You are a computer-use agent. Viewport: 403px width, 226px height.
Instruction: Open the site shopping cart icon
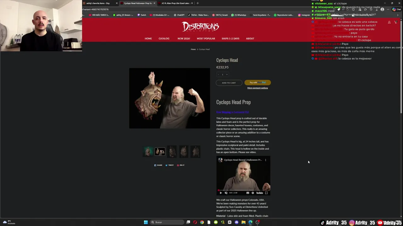point(396,22)
